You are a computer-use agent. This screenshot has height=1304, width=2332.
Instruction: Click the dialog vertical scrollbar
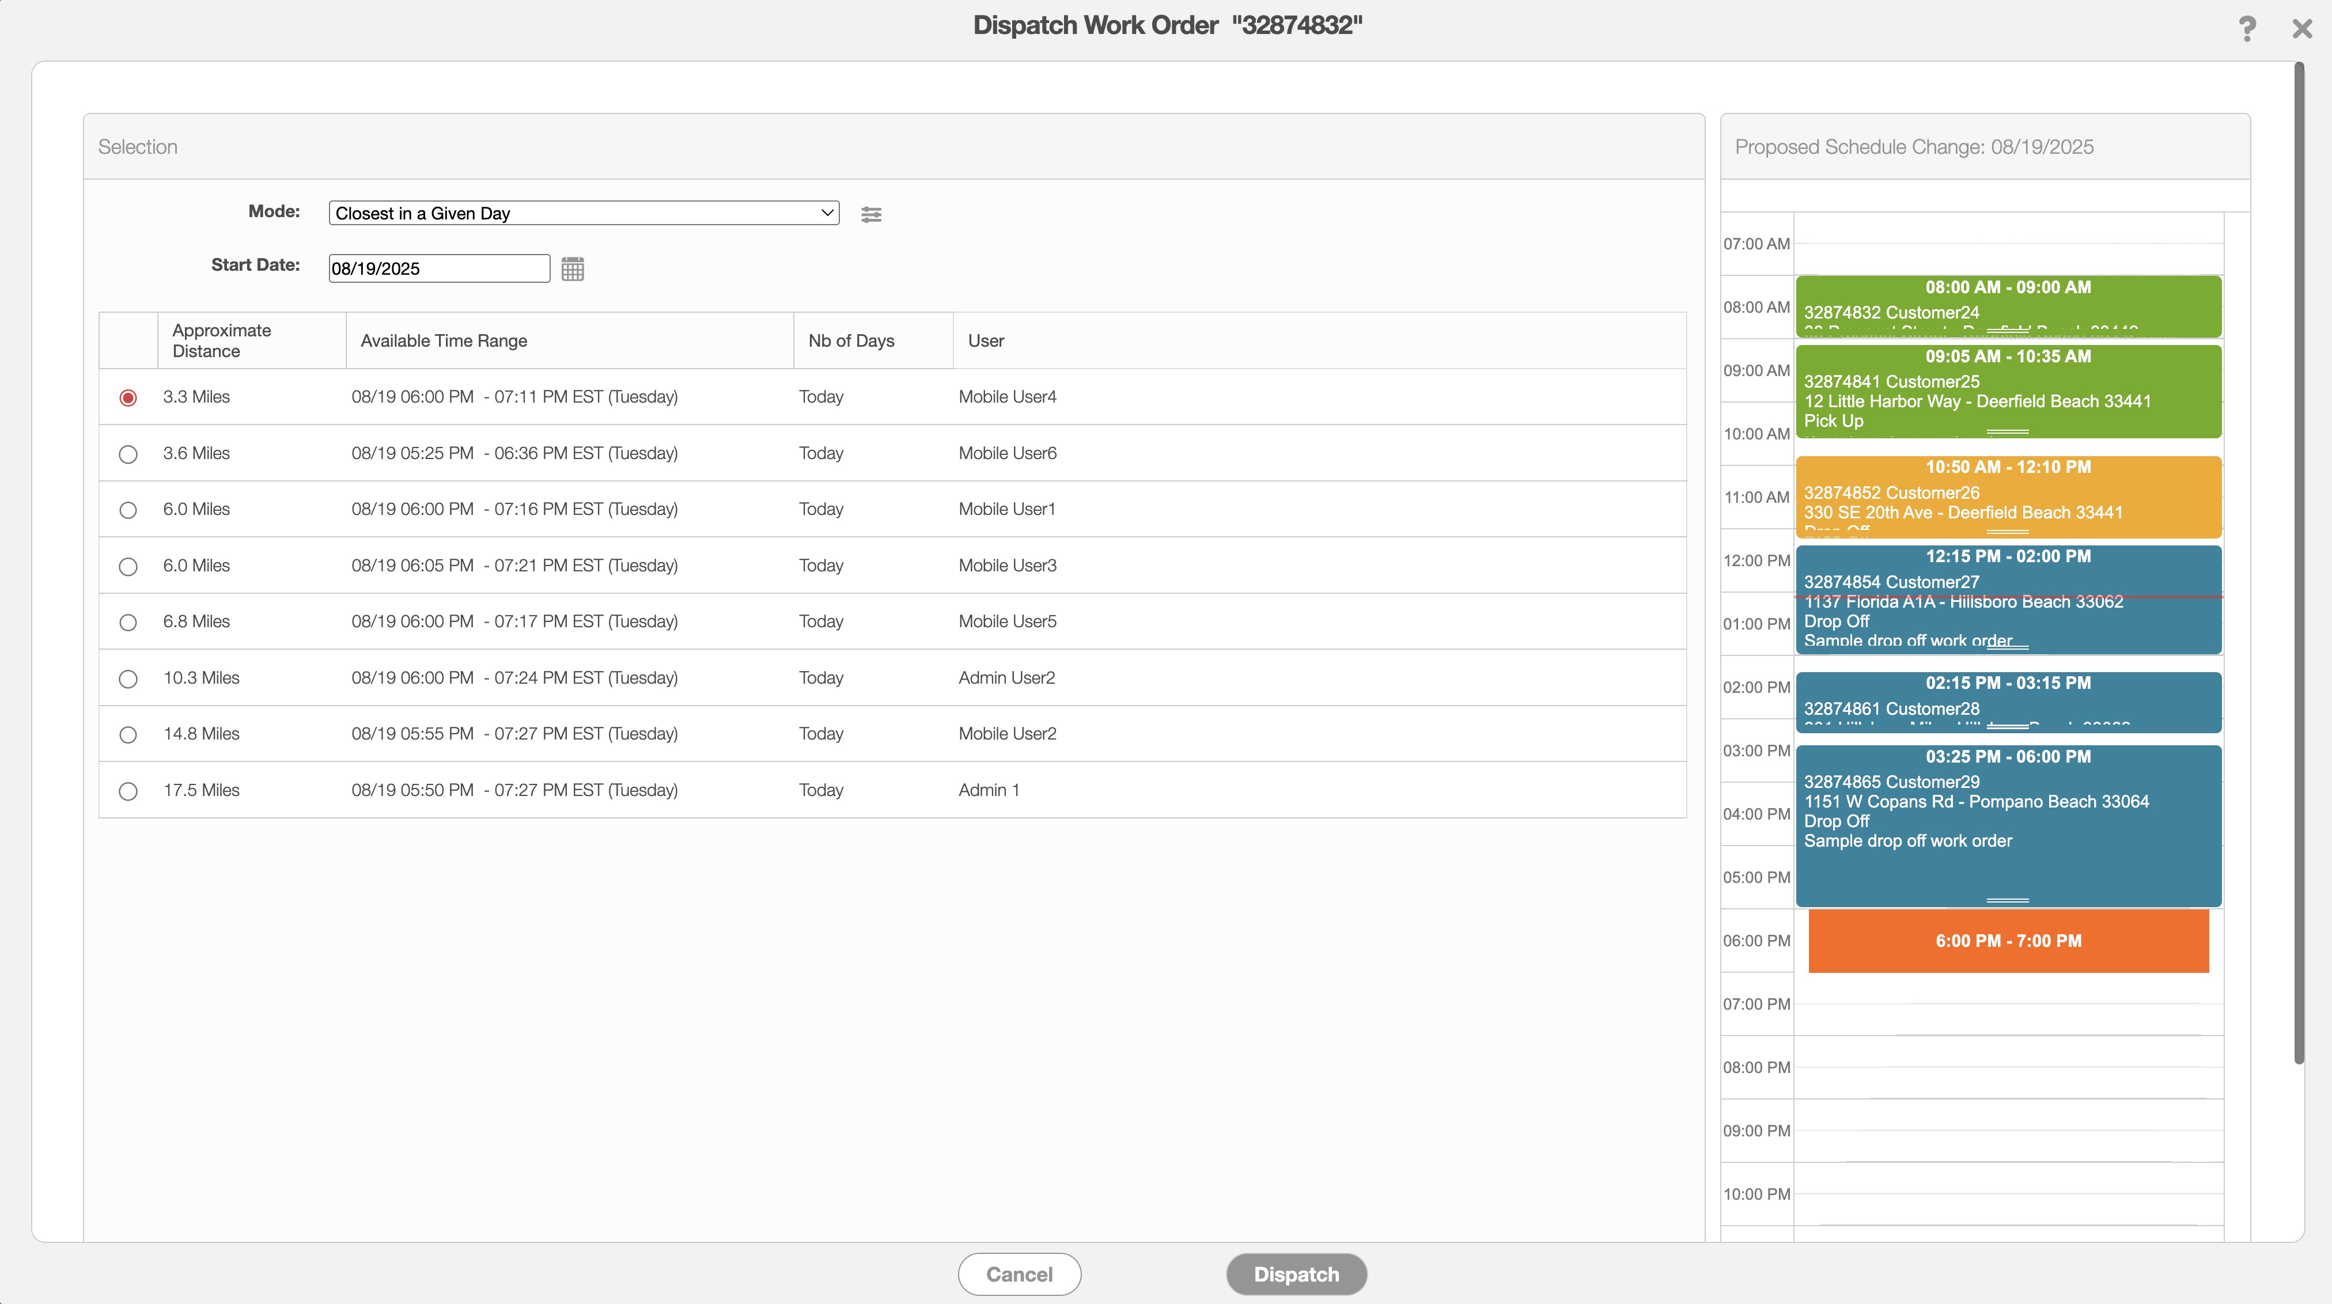point(2299,561)
